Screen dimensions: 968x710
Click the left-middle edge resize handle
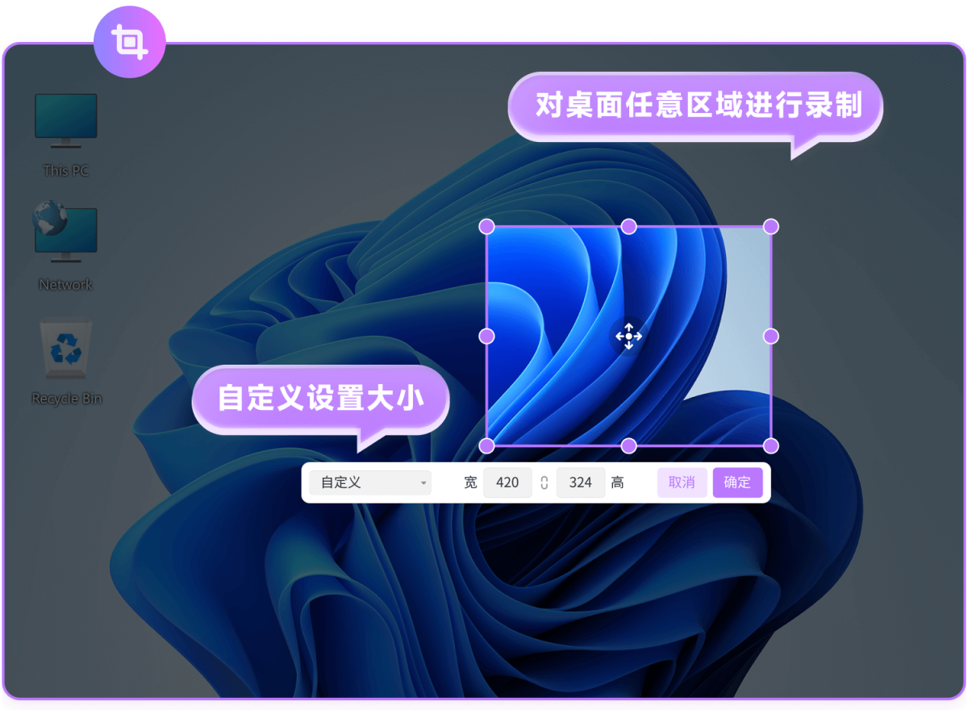point(486,336)
